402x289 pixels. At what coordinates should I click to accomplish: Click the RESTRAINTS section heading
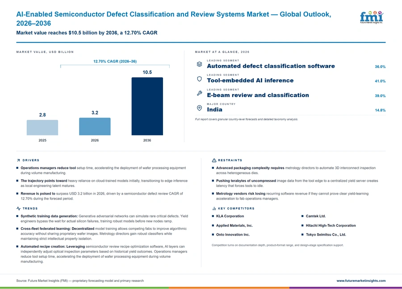(x=230, y=160)
